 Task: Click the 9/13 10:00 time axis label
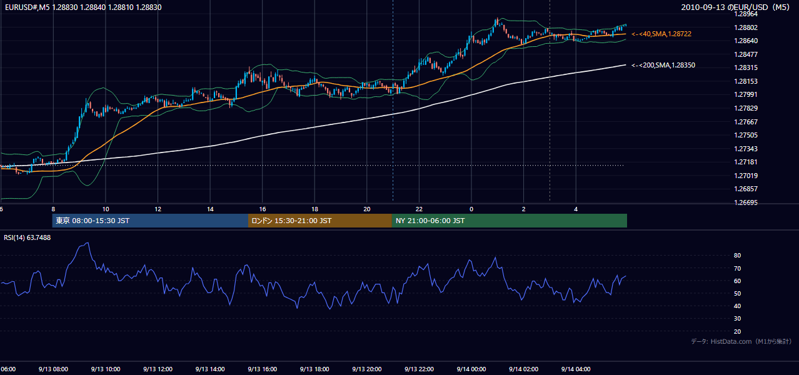click(106, 369)
